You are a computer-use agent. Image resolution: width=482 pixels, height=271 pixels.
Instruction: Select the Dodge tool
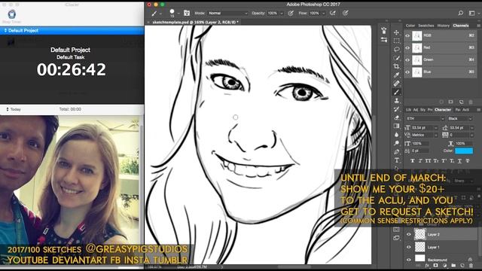click(x=397, y=143)
